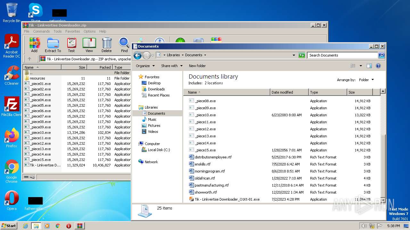
Task: Open WinRAR Help menu
Action: (103, 31)
